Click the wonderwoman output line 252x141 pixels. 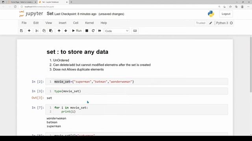pos(56,118)
